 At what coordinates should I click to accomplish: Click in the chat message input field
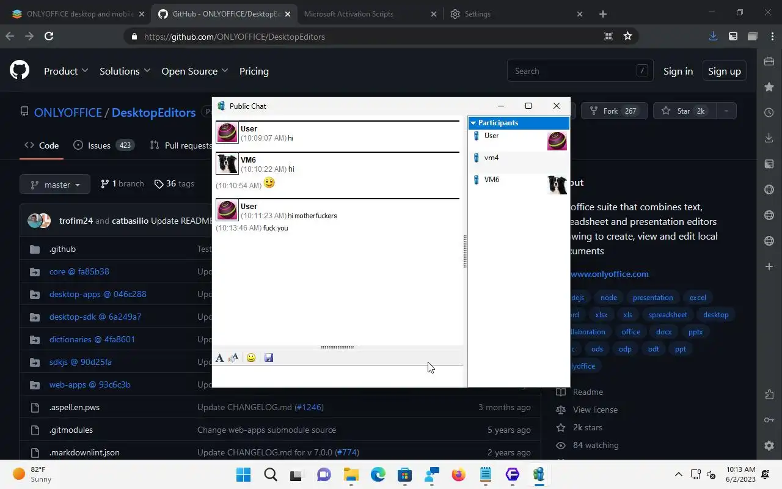click(338, 376)
